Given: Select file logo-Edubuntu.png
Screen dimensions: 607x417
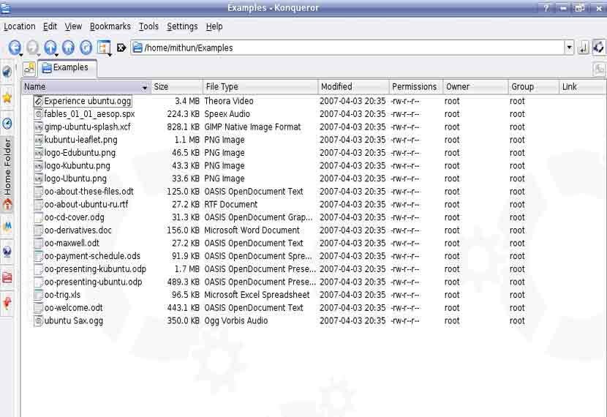Looking at the screenshot, I should (80, 153).
